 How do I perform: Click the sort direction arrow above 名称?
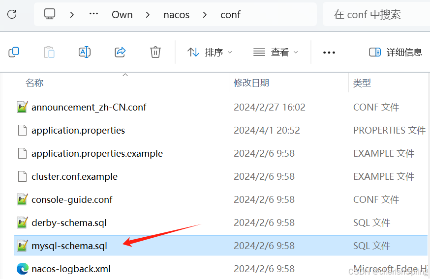[x=125, y=75]
